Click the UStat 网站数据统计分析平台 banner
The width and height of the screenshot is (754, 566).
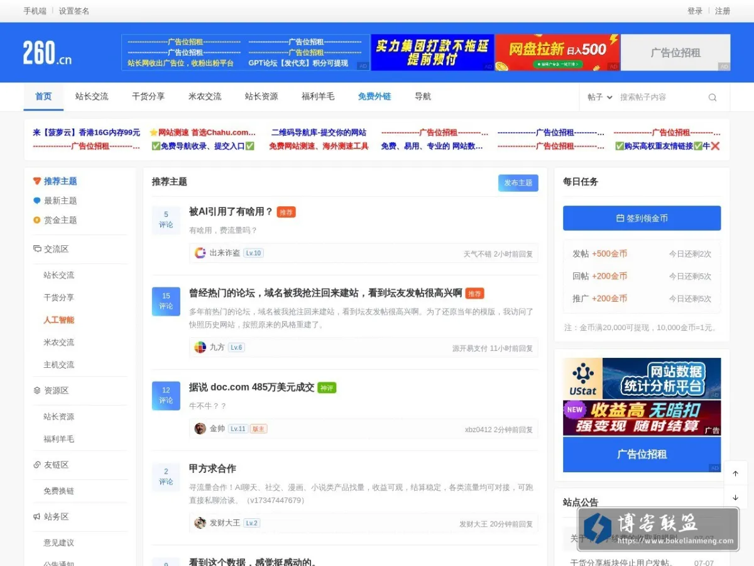[x=642, y=379]
